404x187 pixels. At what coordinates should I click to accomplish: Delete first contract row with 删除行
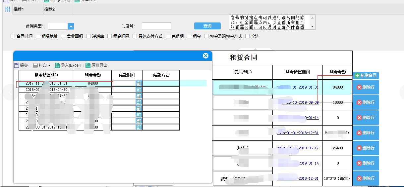[x=366, y=87]
